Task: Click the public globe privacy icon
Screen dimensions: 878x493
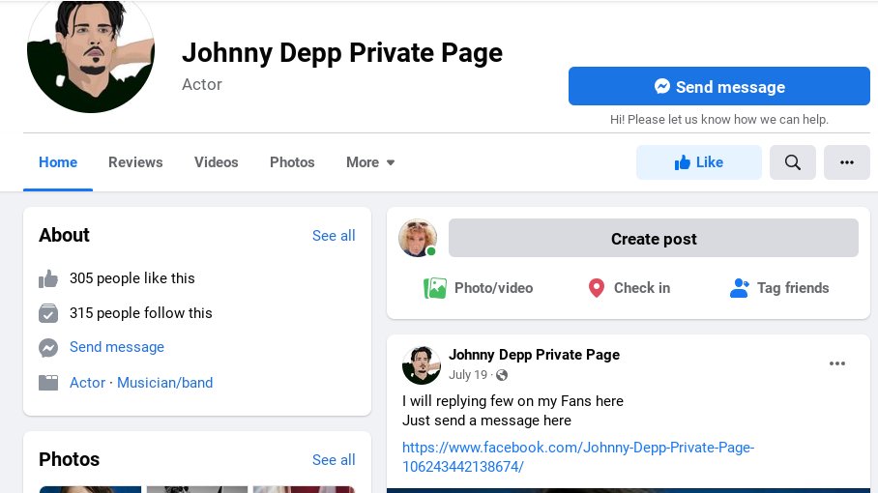Action: (x=502, y=375)
